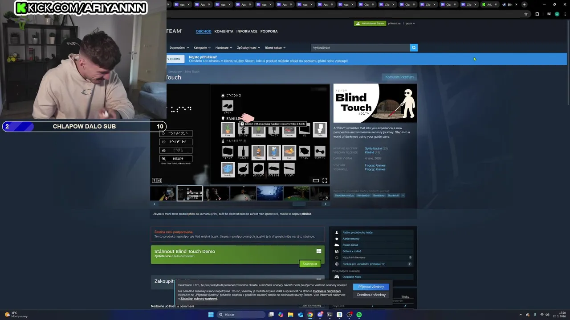Expand the Různé sekce dropdown
The height and width of the screenshot is (320, 570).
(x=275, y=48)
